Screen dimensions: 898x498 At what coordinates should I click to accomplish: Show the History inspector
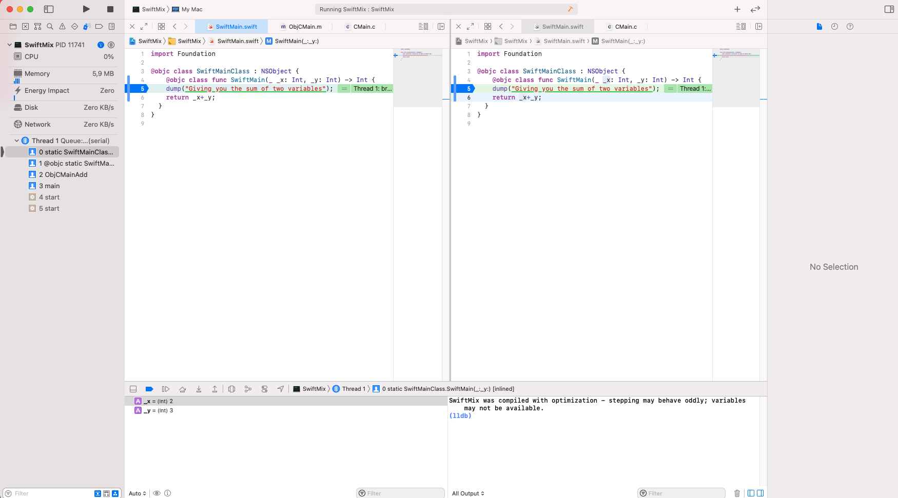click(x=835, y=27)
